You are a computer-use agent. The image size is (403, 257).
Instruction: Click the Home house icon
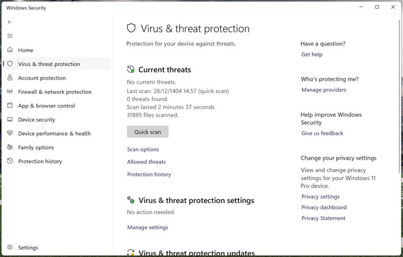10,50
